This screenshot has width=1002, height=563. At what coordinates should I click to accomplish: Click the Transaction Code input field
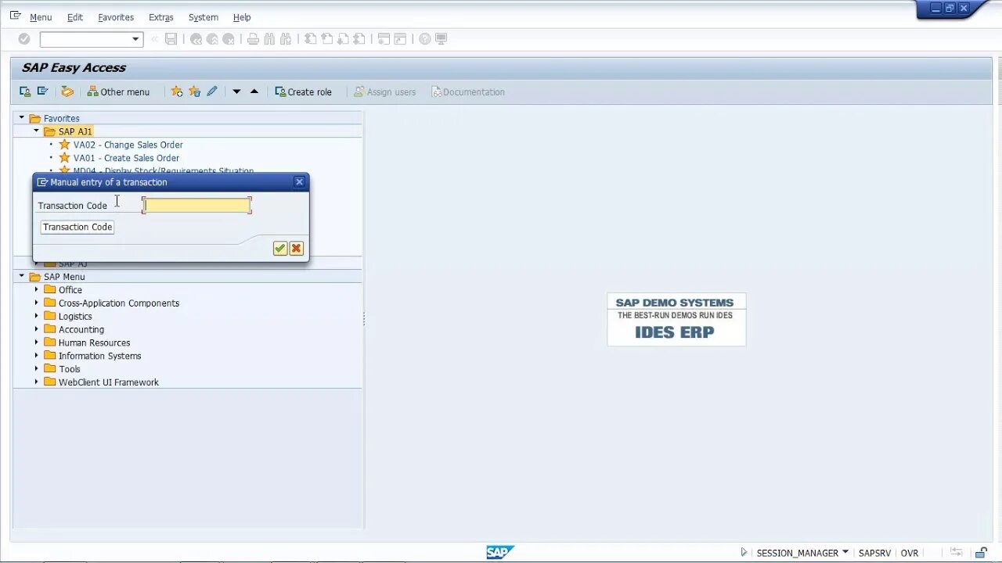196,206
